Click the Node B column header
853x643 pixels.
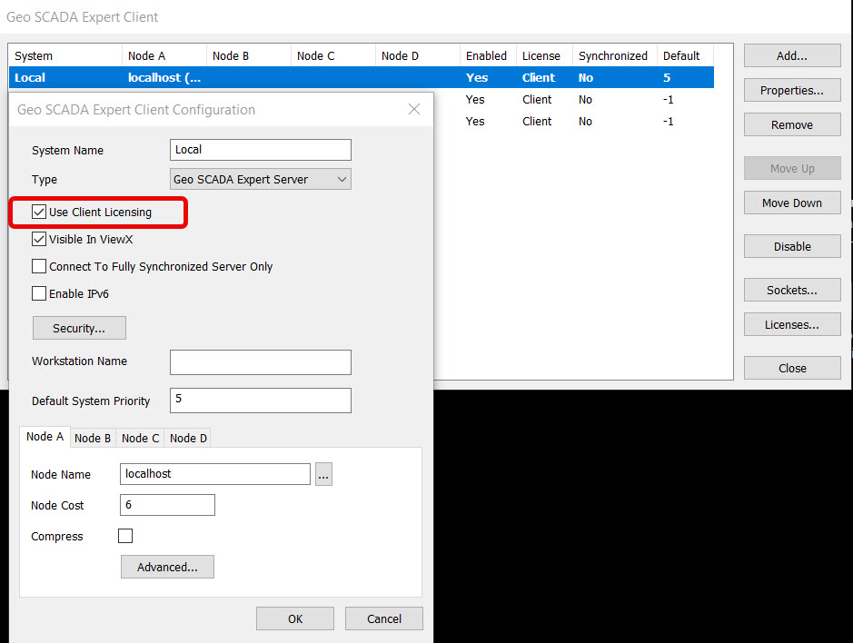(x=249, y=55)
